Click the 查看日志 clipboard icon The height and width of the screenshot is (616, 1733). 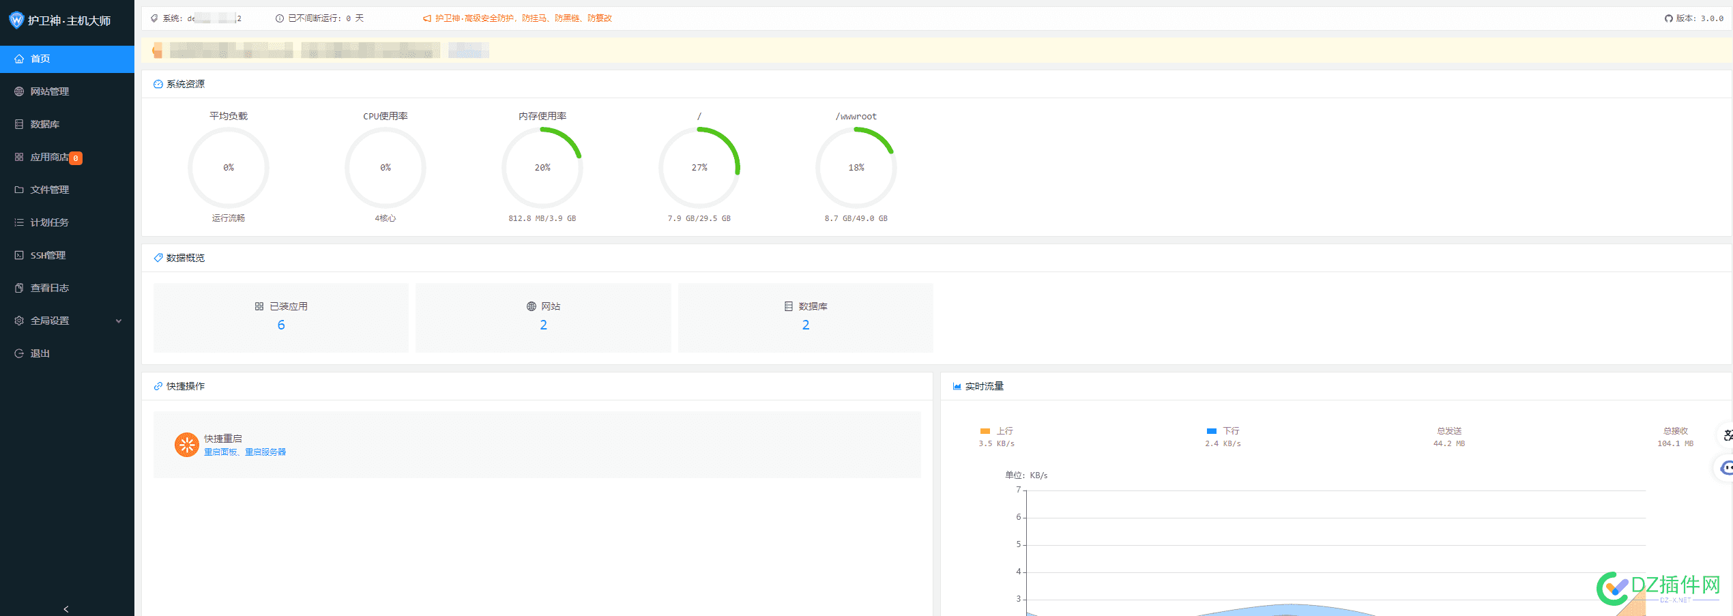tap(19, 288)
